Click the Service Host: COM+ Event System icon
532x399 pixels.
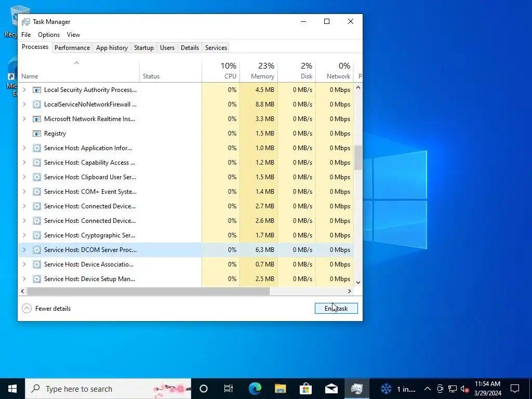click(x=37, y=192)
